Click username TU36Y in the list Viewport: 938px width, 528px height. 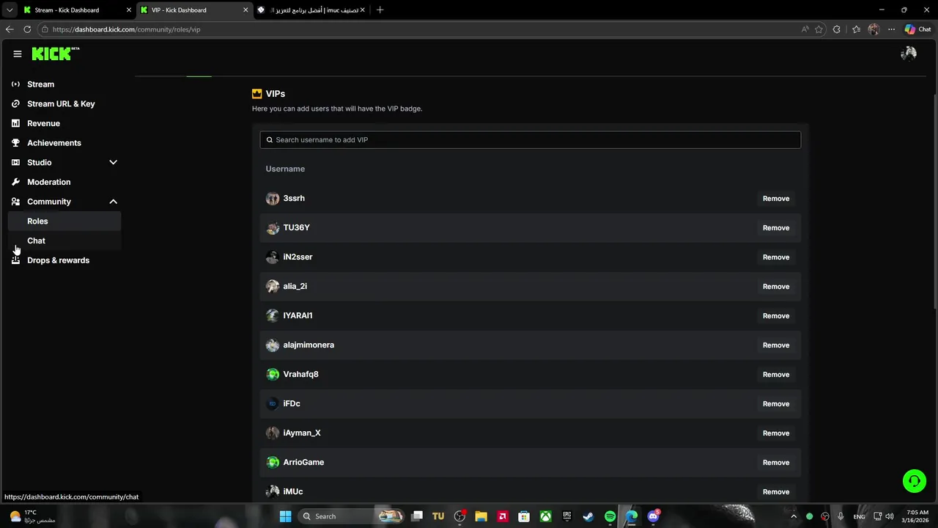pos(297,228)
